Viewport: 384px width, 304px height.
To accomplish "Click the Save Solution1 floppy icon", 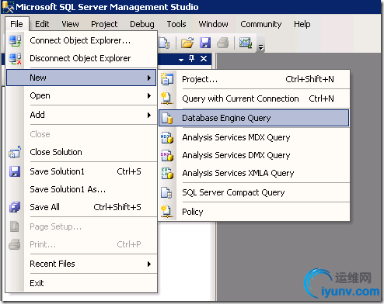I will pyautogui.click(x=15, y=171).
